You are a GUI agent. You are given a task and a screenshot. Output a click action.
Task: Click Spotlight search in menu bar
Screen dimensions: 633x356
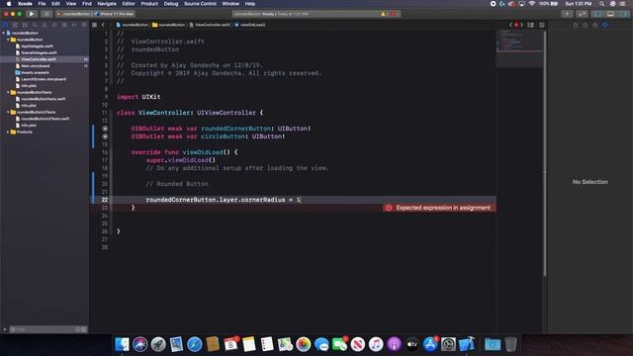coord(602,4)
